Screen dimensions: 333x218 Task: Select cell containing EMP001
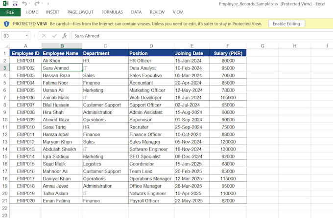pos(25,61)
